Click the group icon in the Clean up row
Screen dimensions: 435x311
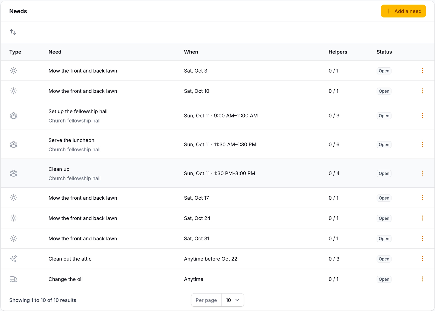14,173
